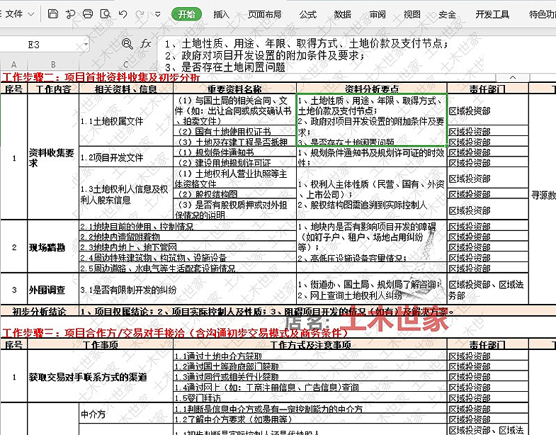Click the zoom magnifier icon by formula bar
This screenshot has height=435, width=556.
(127, 44)
